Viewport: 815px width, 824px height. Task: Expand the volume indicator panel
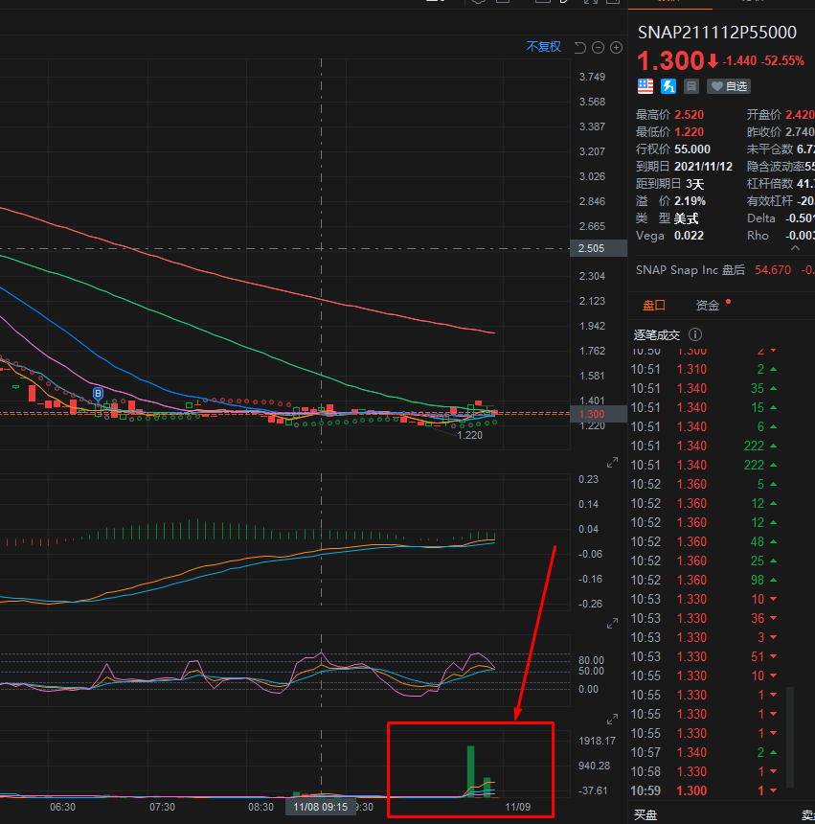(612, 720)
